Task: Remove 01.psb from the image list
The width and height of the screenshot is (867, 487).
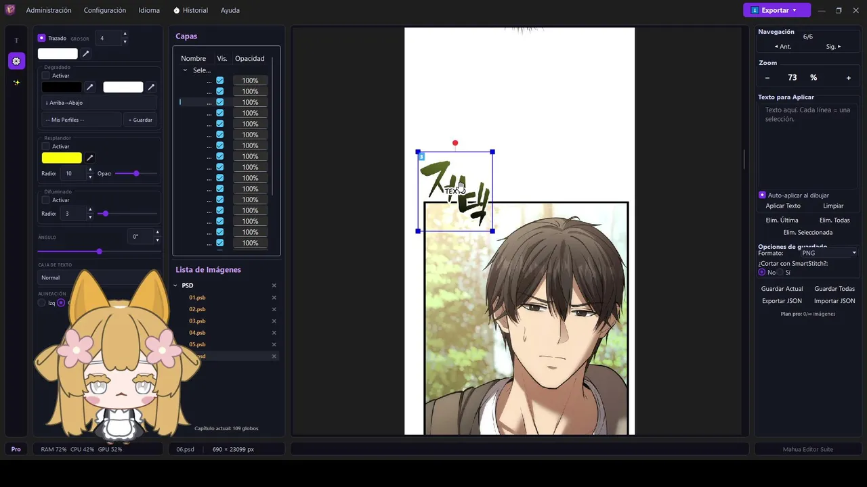Action: click(x=274, y=298)
